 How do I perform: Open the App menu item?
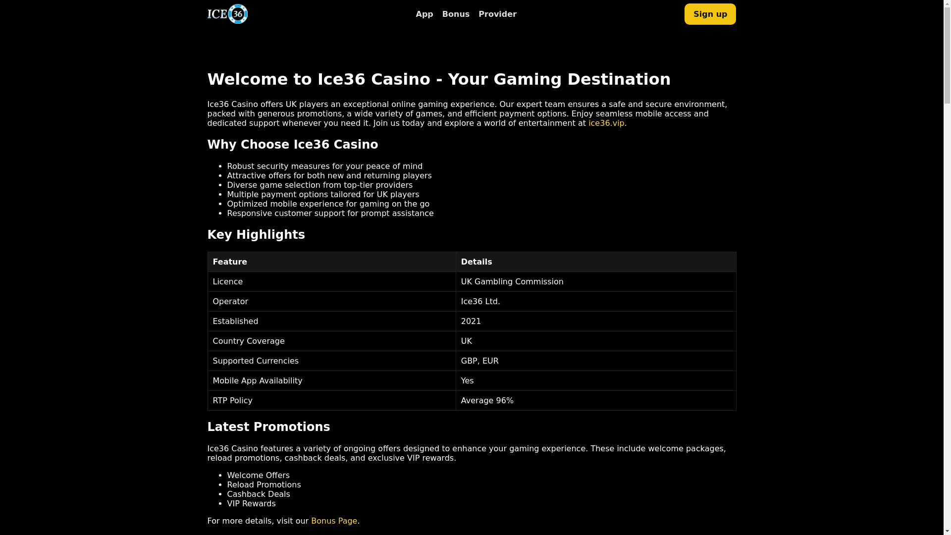coord(424,14)
